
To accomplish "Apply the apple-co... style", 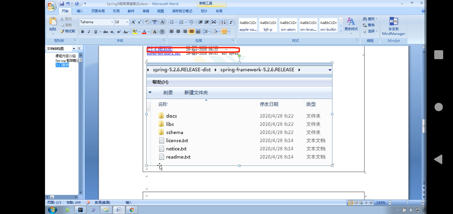I will point(248,25).
